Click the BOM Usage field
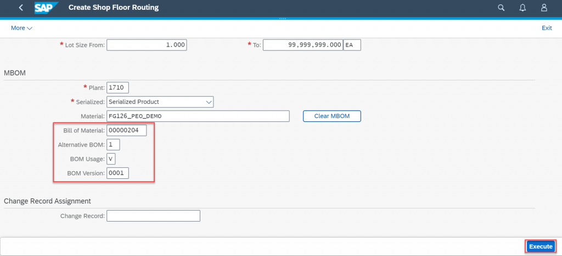Screen dimensions: 562x256 (x=111, y=159)
